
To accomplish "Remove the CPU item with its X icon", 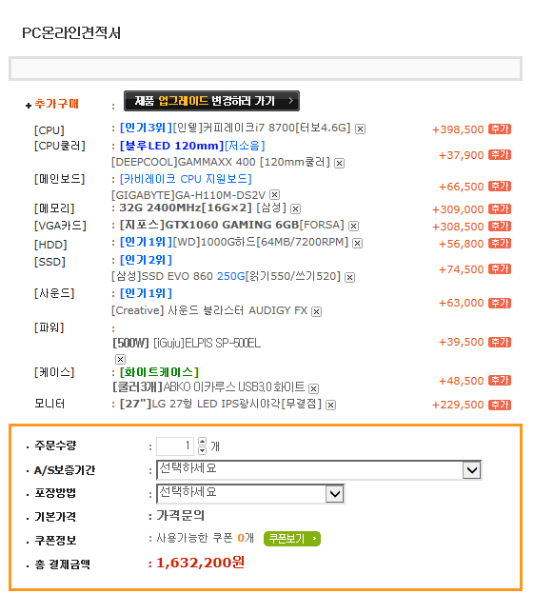I will tap(360, 129).
